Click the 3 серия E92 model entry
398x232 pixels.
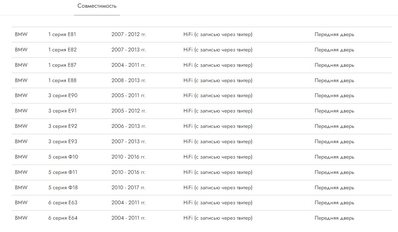pyautogui.click(x=63, y=126)
